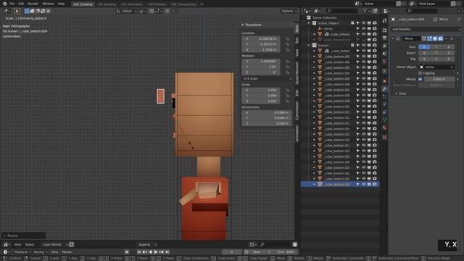Image resolution: width=464 pixels, height=261 pixels.
Task: Jump to the timeline end frame
Action: click(x=167, y=252)
